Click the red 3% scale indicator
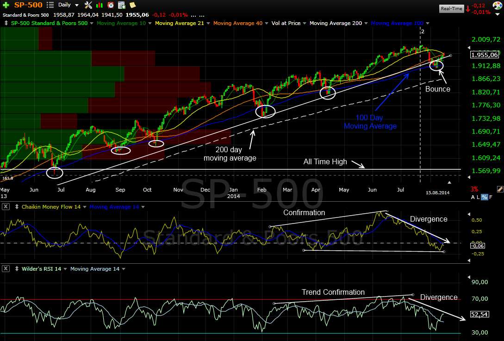Screen dimensions: 504x341 474,189
